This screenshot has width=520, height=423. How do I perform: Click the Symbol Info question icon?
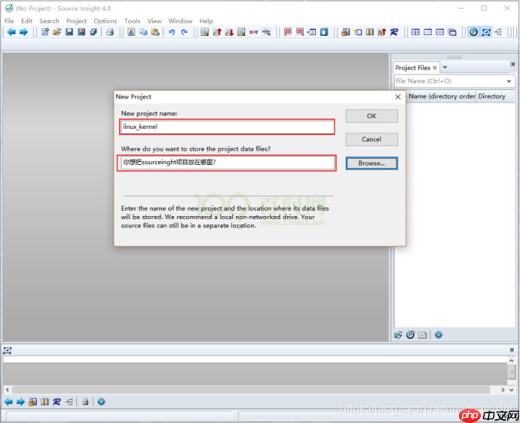pos(358,32)
